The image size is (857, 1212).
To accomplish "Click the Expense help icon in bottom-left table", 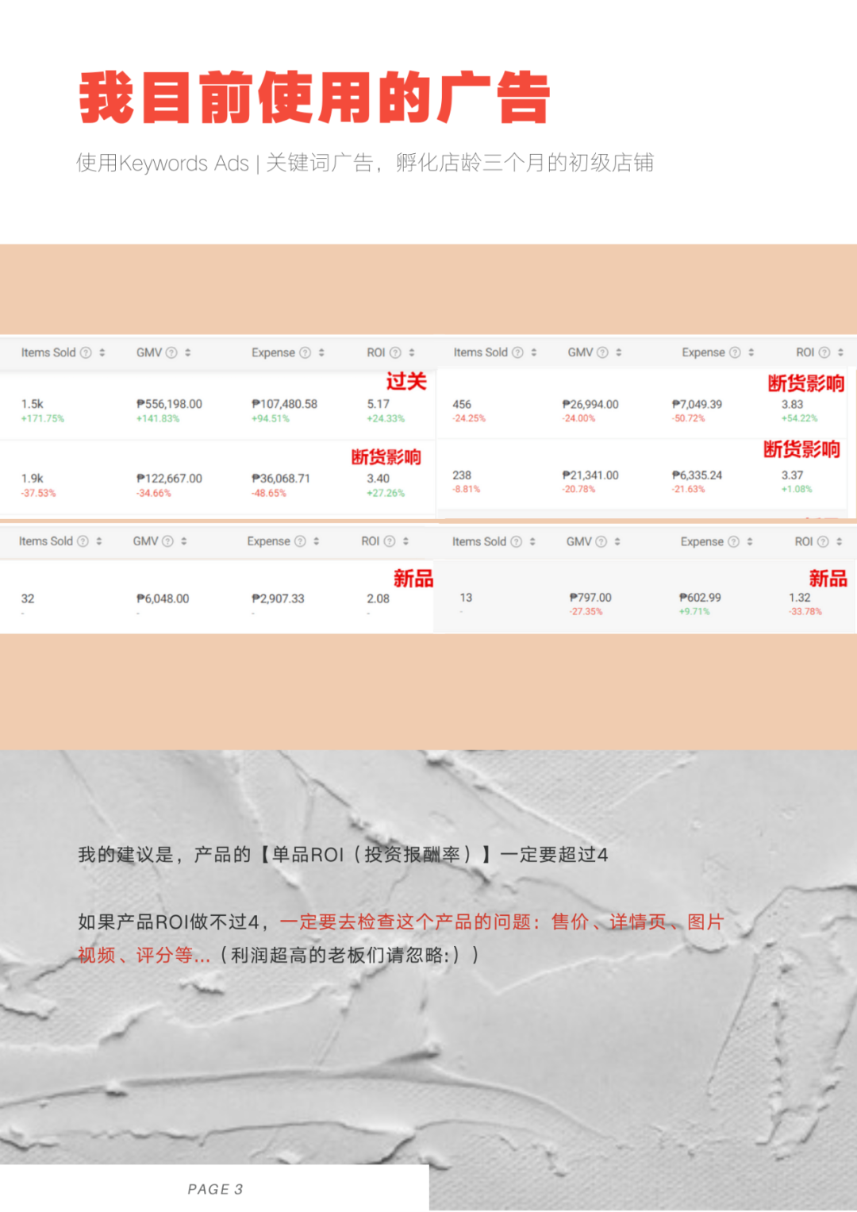I will 299,542.
